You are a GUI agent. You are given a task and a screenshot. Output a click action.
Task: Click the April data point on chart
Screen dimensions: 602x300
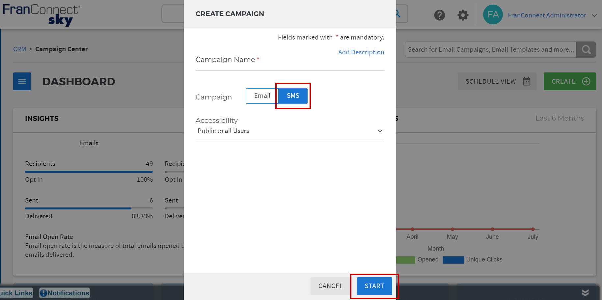(x=412, y=229)
